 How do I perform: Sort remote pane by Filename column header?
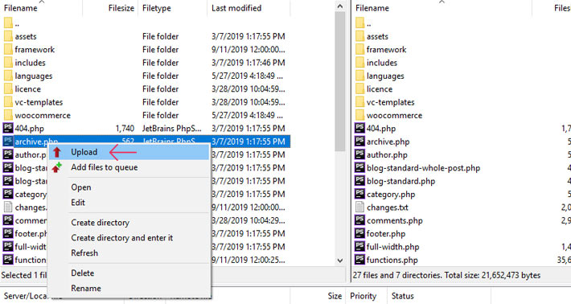point(442,8)
